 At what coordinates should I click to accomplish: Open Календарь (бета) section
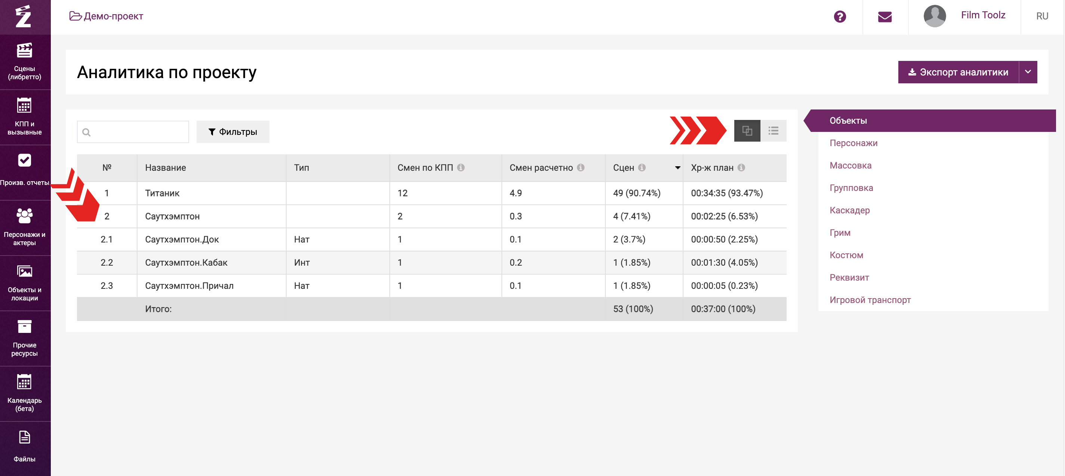pyautogui.click(x=24, y=394)
